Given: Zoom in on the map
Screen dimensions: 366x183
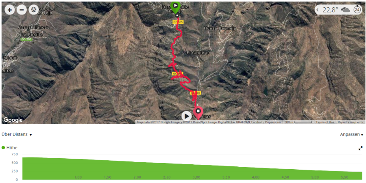Looking at the screenshot, I should click(10, 10).
